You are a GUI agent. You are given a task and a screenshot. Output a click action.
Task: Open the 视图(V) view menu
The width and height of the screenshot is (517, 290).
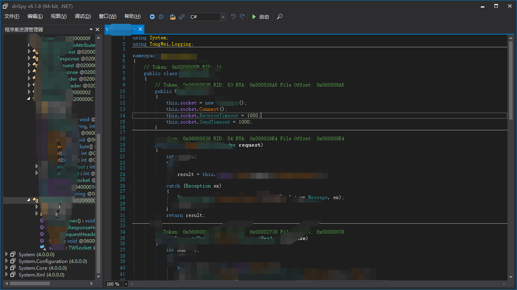tap(58, 16)
